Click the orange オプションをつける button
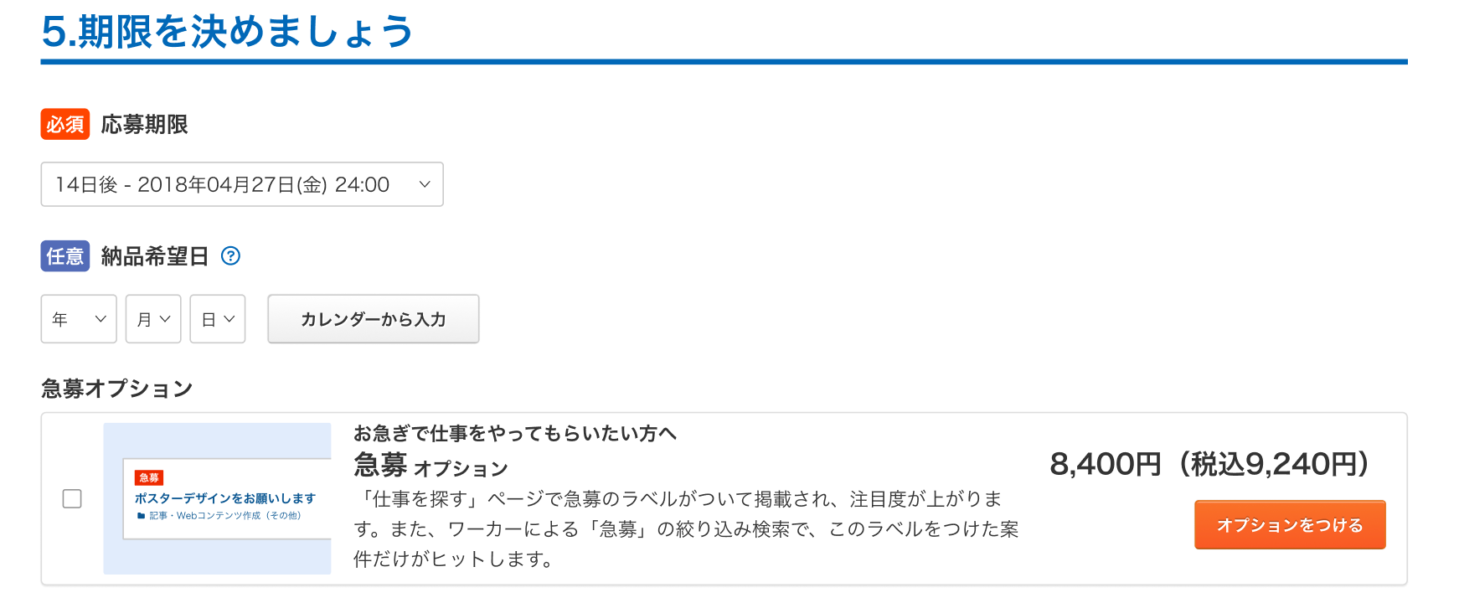The width and height of the screenshot is (1459, 603). click(1290, 525)
